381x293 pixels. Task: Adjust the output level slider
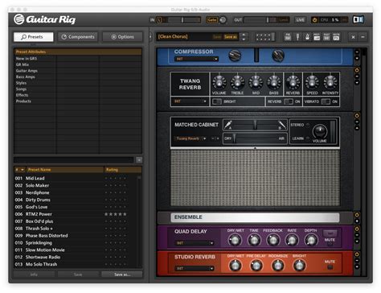[267, 20]
